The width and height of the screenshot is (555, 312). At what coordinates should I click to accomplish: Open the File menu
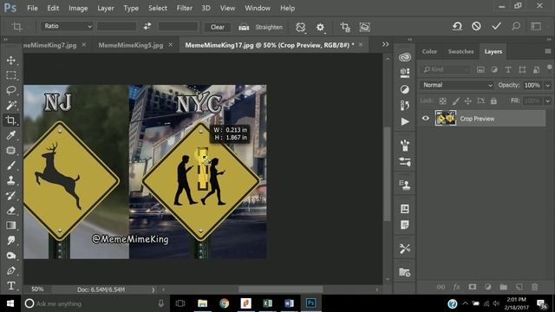click(x=32, y=8)
